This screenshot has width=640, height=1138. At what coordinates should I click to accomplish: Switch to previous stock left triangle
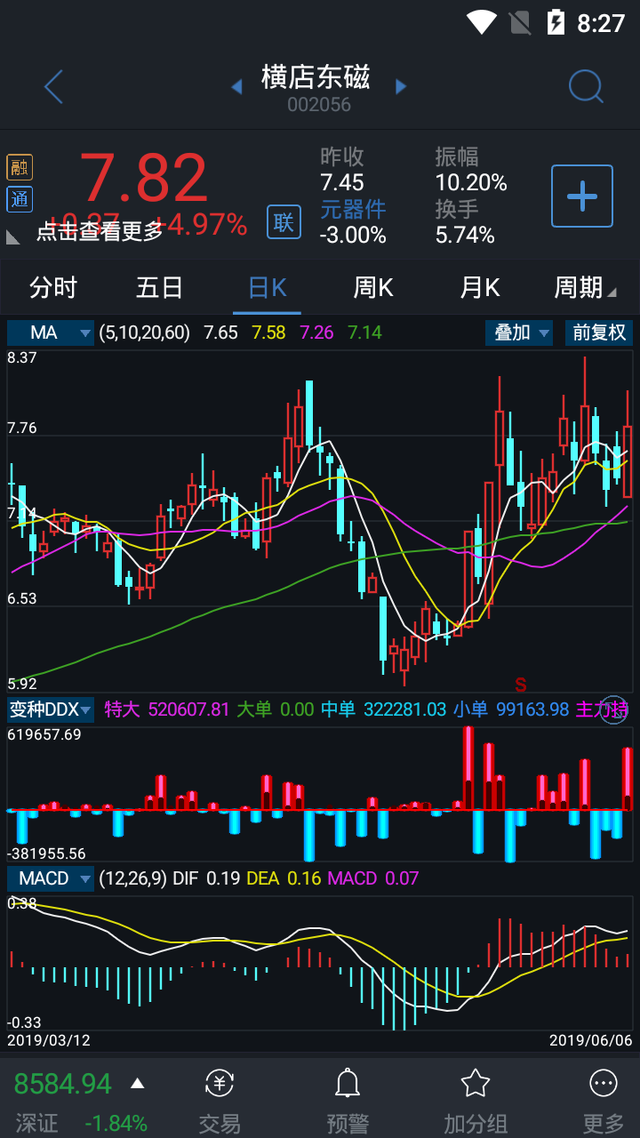click(x=236, y=86)
